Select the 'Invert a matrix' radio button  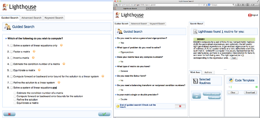(12, 58)
